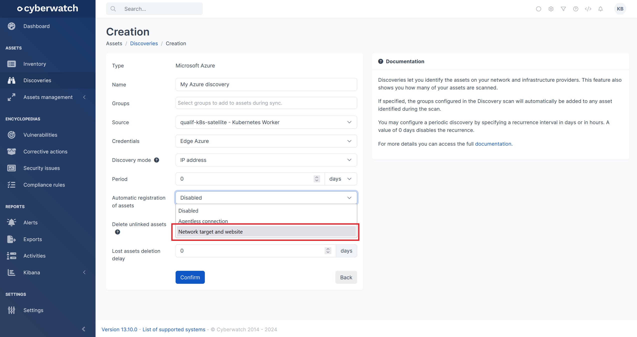637x337 pixels.
Task: Click the Confirm button
Action: 190,277
